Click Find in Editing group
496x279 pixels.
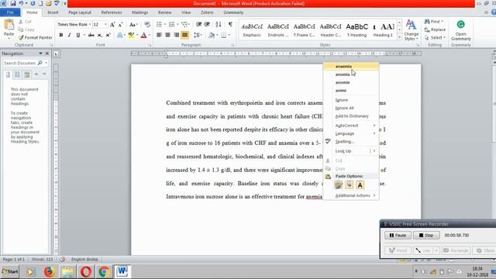click(x=434, y=22)
